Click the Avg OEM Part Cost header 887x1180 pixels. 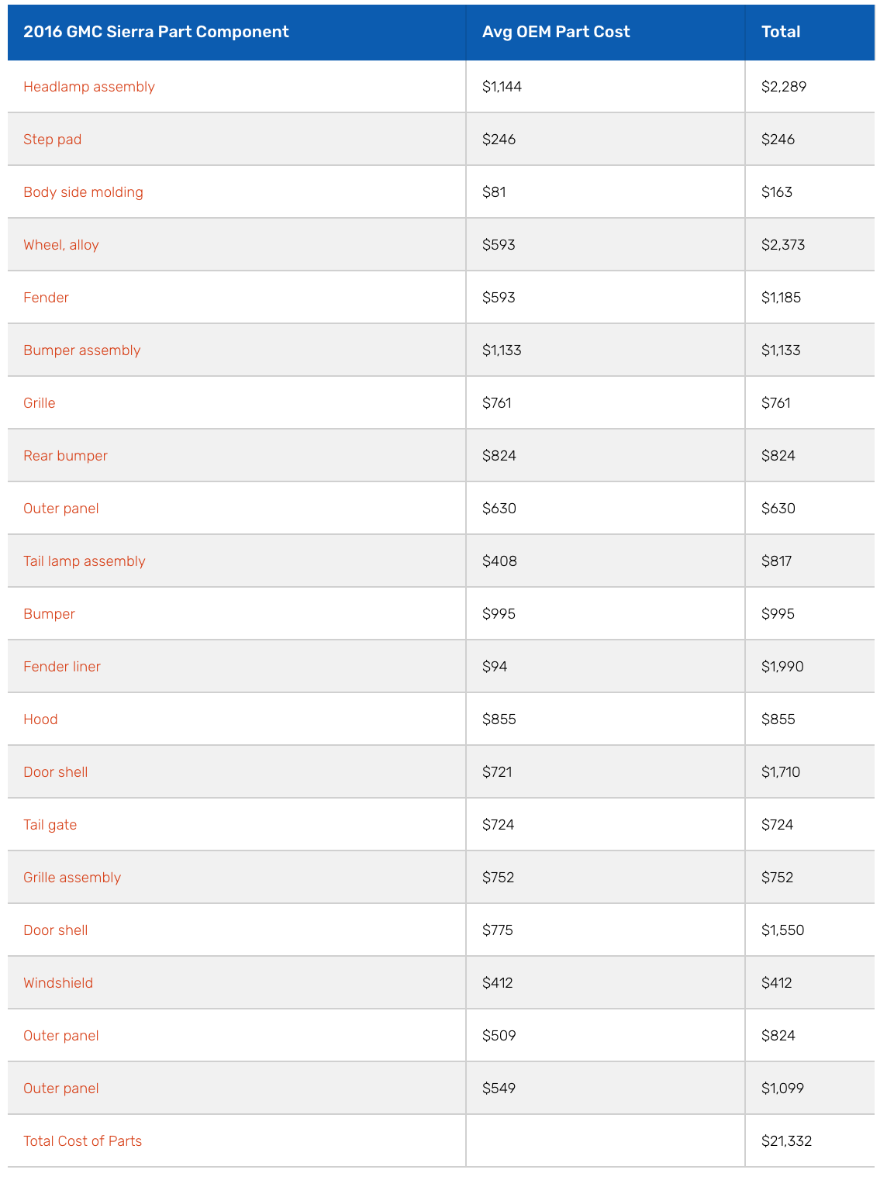[556, 32]
